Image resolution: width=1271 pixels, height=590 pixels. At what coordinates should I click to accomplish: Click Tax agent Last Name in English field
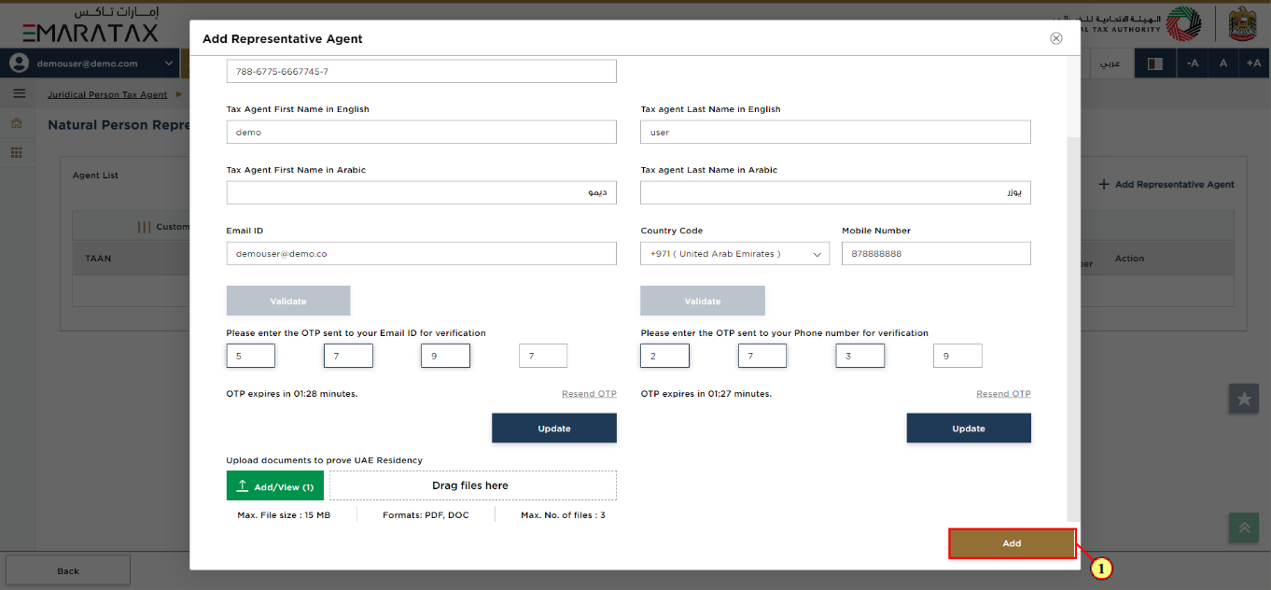835,132
